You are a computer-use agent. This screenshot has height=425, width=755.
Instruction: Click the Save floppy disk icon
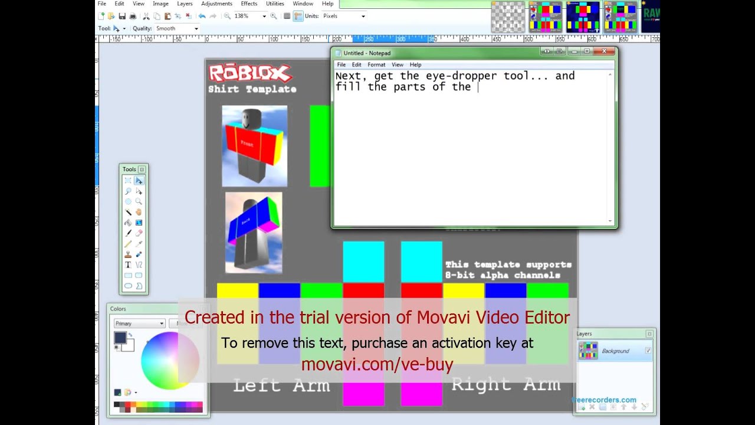[x=122, y=16]
